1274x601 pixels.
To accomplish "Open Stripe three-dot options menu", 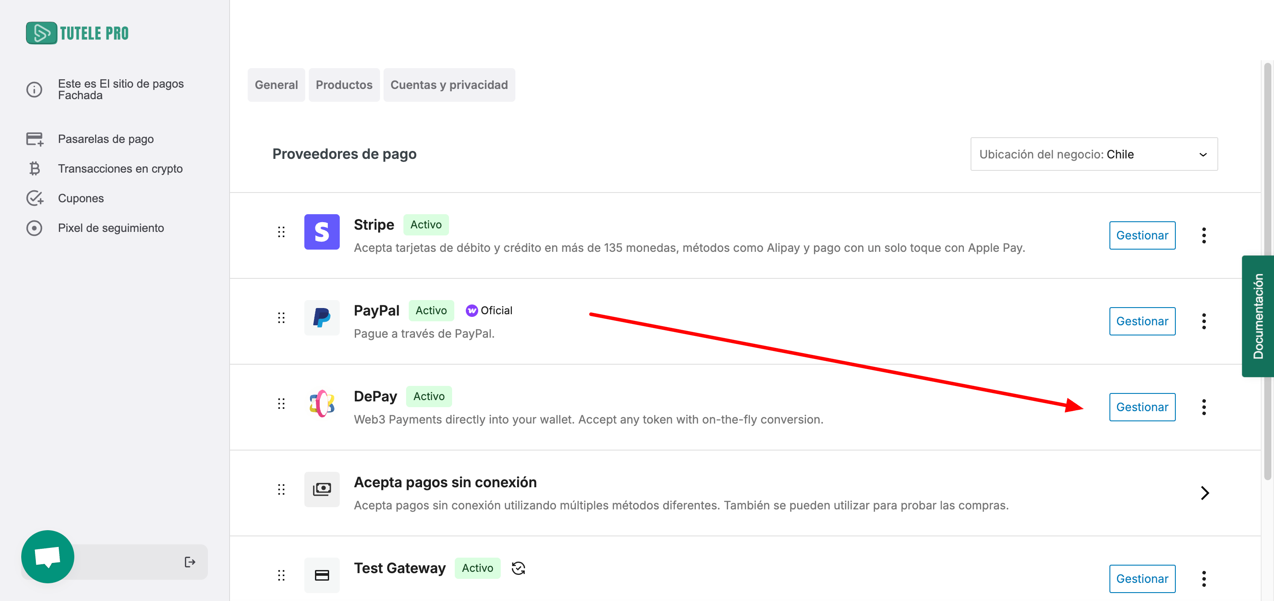I will coord(1203,235).
